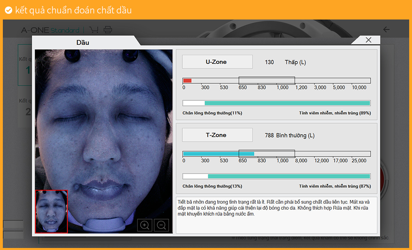
Task: Click the T-Zone pore ratio teal bar
Action: 288,176
